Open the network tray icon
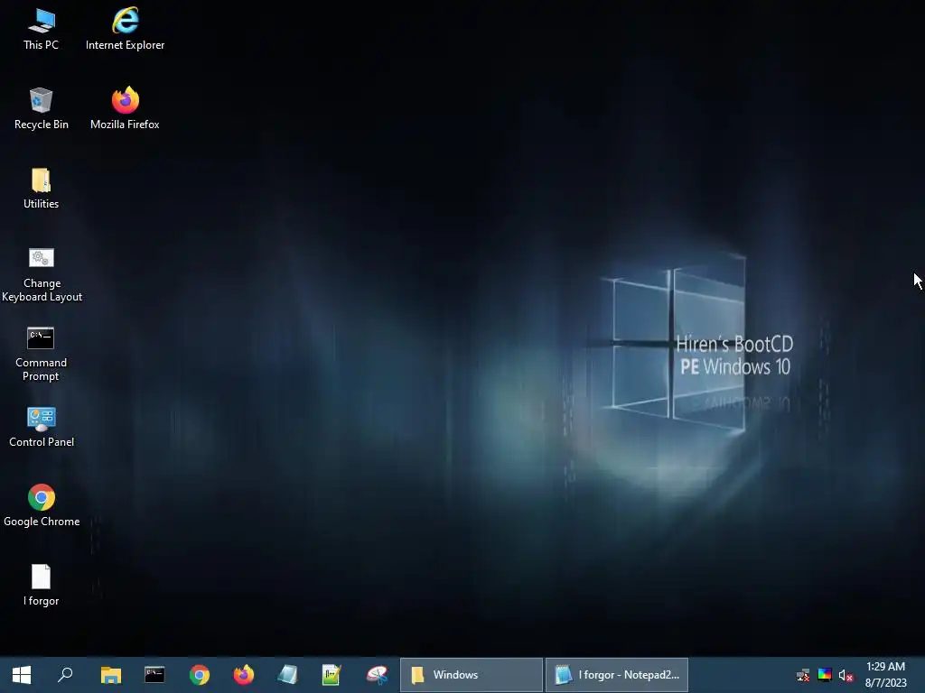Screen dimensions: 925x693 point(803,675)
